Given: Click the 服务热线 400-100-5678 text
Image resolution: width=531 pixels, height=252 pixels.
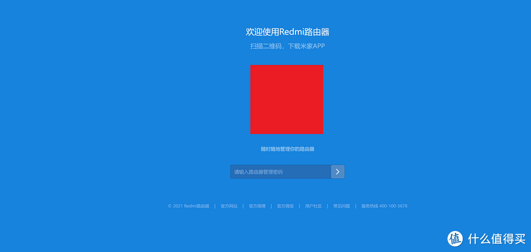Looking at the screenshot, I should pyautogui.click(x=384, y=206).
